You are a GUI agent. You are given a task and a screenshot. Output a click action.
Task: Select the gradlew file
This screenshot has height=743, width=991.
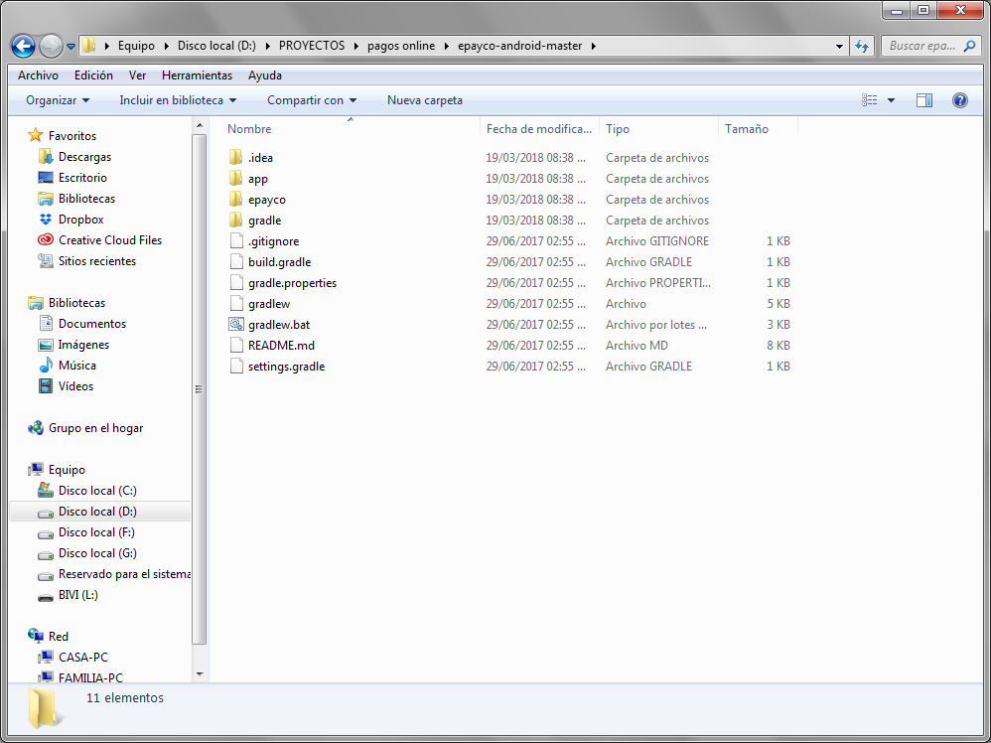269,304
